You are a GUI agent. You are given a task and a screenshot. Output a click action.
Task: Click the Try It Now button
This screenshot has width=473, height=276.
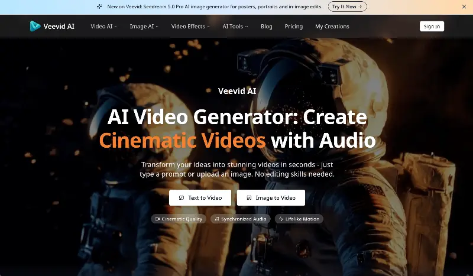[x=347, y=7]
